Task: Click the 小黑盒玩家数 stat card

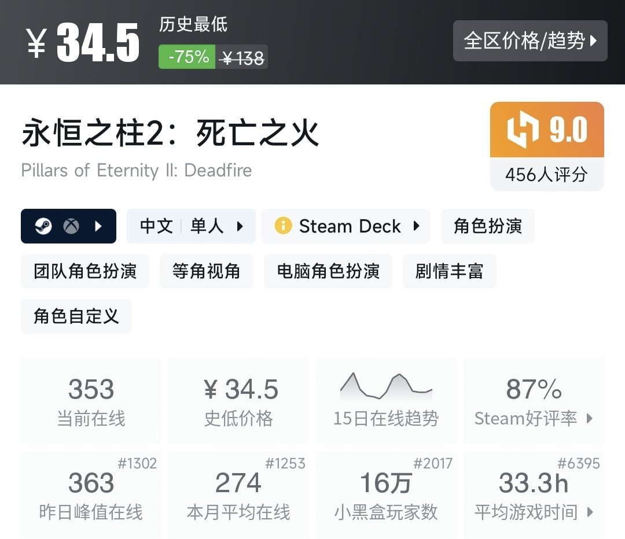Action: coord(385,496)
